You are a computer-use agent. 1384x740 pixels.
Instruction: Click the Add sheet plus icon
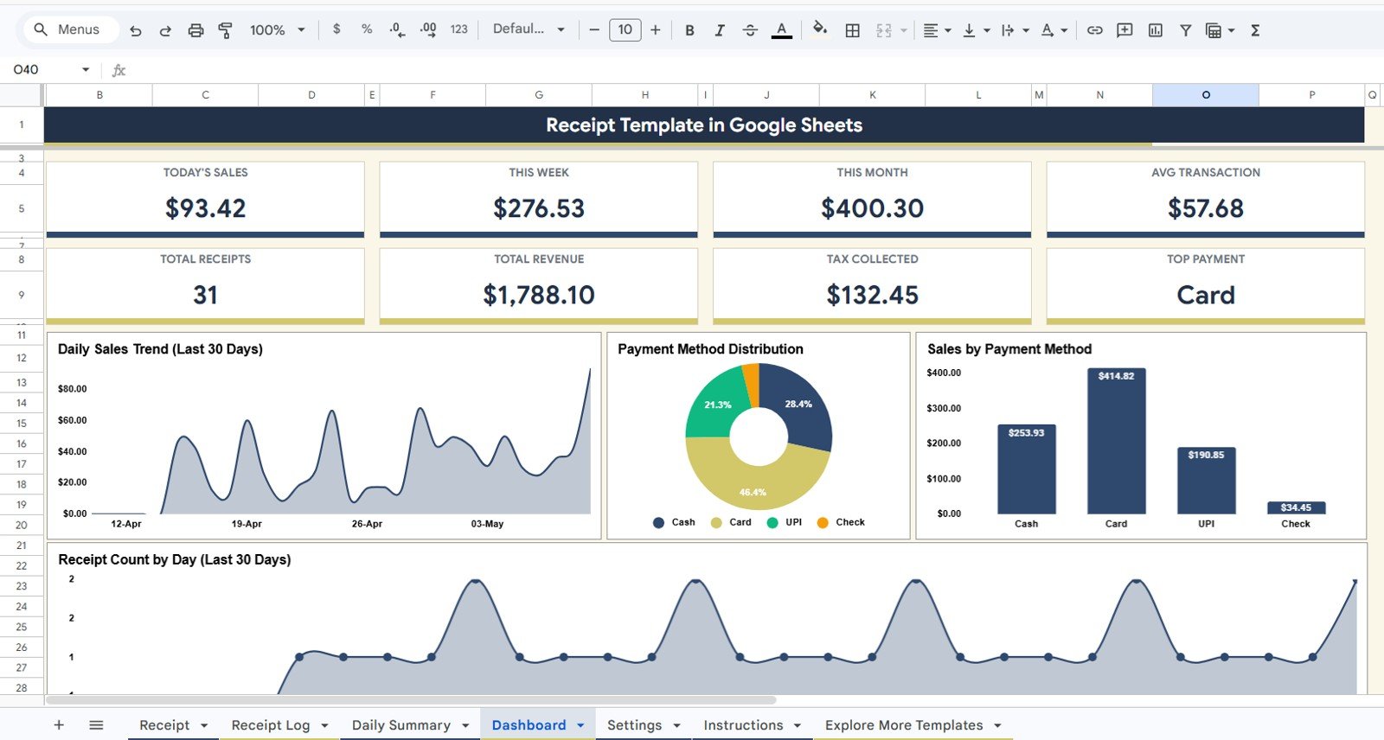coord(59,724)
